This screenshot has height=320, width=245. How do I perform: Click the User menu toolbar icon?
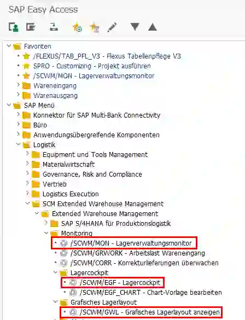(14, 27)
